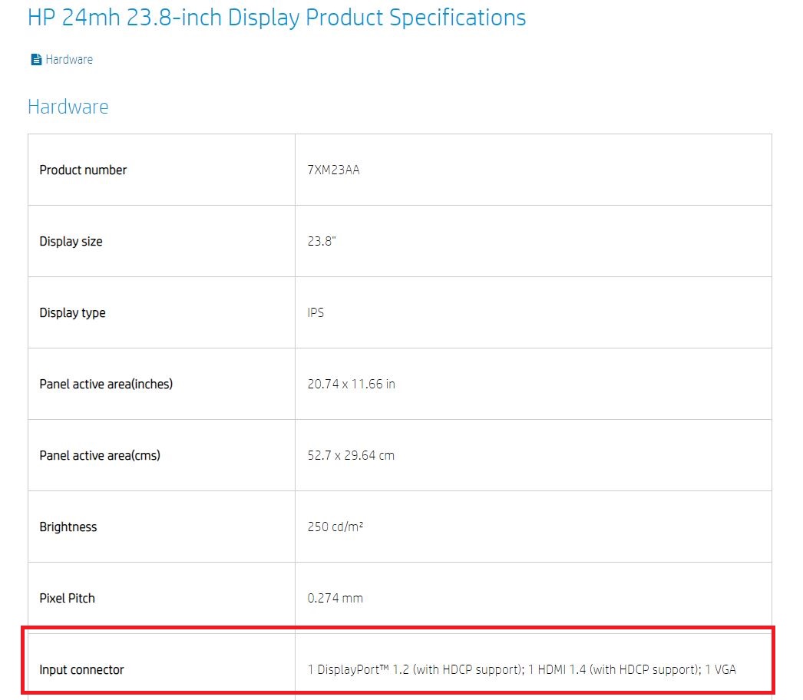Select the Display size row label
The height and width of the screenshot is (700, 803).
point(71,242)
